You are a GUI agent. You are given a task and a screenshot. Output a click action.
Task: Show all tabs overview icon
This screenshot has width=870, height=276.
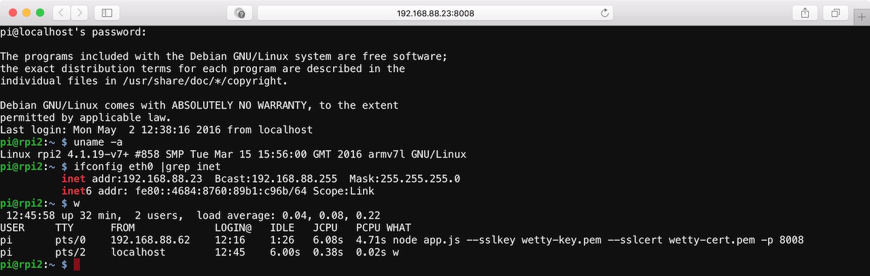click(834, 13)
